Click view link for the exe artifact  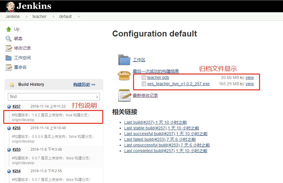pos(250,84)
